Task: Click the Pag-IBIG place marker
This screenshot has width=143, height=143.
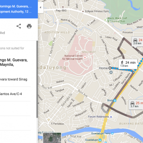Action: pyautogui.click(x=63, y=7)
